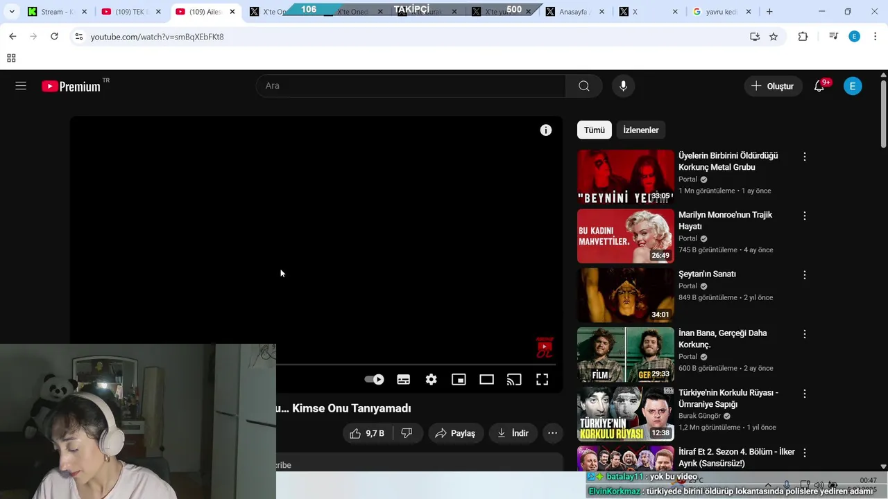Open Burak Güngör channel link

699,416
